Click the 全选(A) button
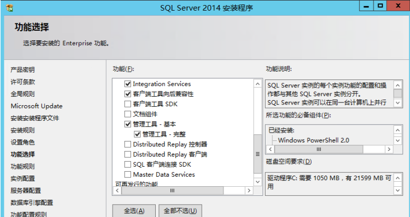The width and height of the screenshot is (410, 217). (134, 211)
